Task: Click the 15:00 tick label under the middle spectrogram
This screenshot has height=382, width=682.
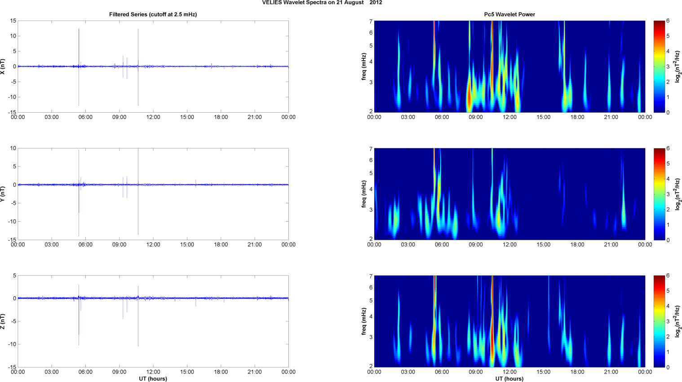Action: tap(543, 245)
